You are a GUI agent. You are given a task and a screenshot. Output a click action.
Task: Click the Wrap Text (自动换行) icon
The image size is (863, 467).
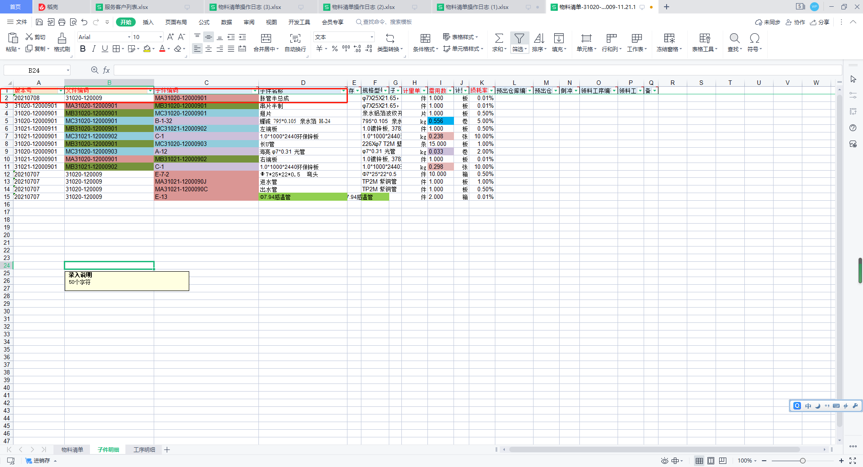tap(295, 38)
